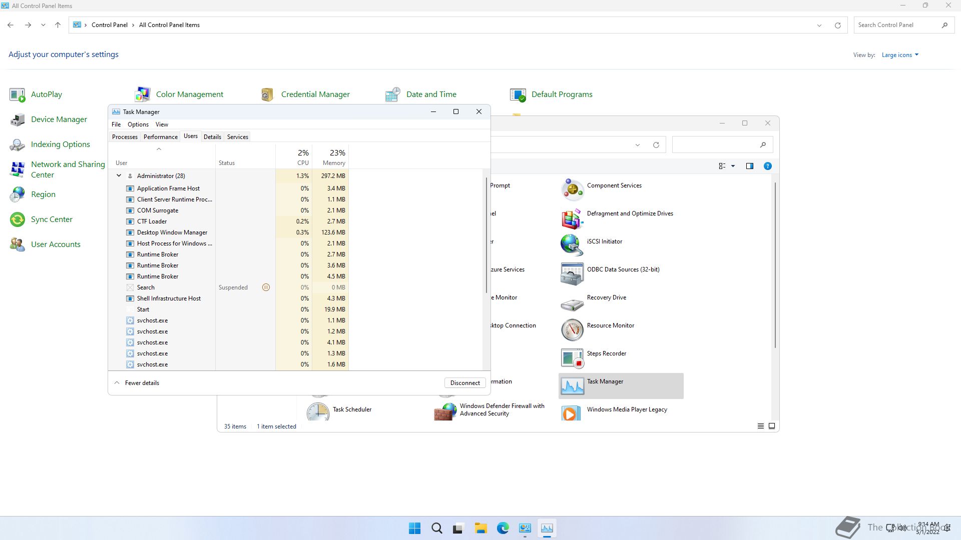Open the Options menu in Task Manager
This screenshot has width=961, height=540.
[138, 124]
